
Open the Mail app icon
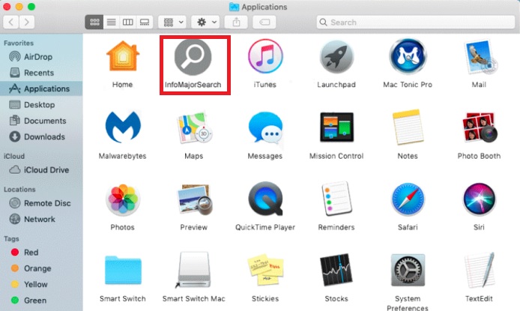pyautogui.click(x=480, y=56)
